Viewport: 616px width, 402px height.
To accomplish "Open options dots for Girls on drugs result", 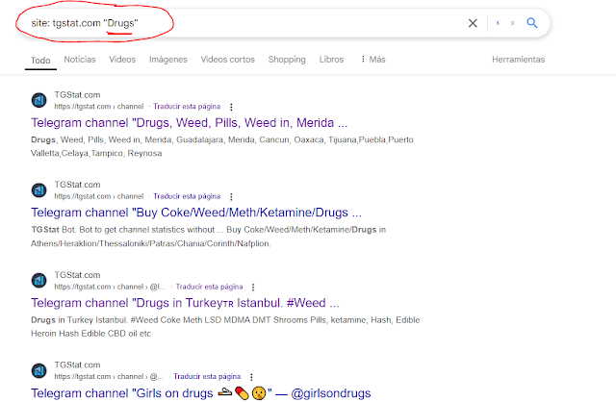I will 251,377.
